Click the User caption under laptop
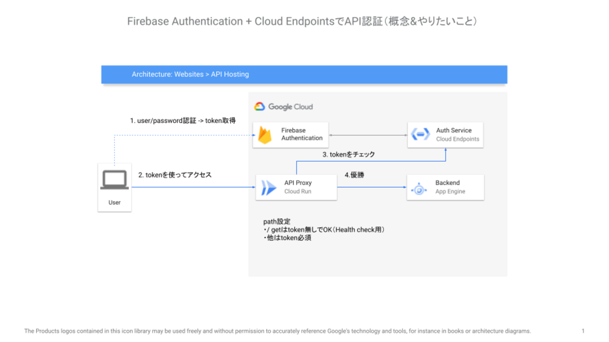The width and height of the screenshot is (609, 342). [x=114, y=203]
